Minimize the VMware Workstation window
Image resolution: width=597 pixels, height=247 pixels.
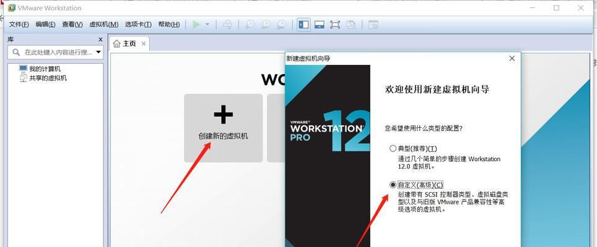click(x=532, y=7)
